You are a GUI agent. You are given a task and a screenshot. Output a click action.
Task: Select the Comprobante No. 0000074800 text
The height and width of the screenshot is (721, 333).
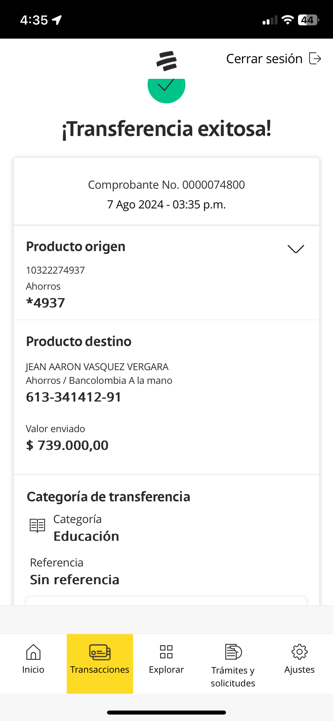click(x=166, y=185)
